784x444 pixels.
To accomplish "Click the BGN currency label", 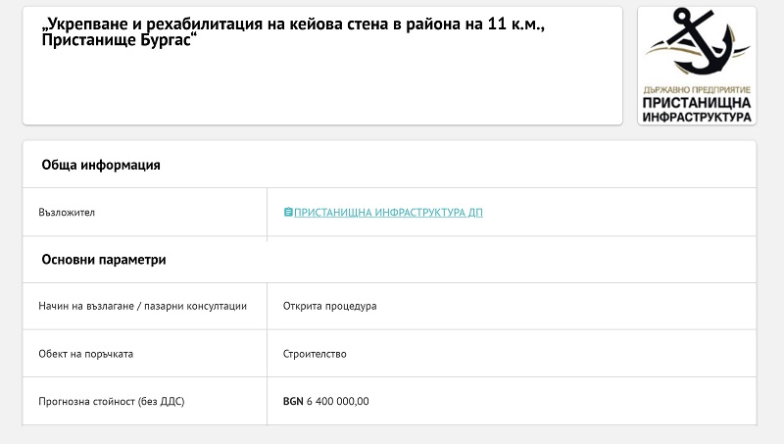I will click(x=293, y=401).
